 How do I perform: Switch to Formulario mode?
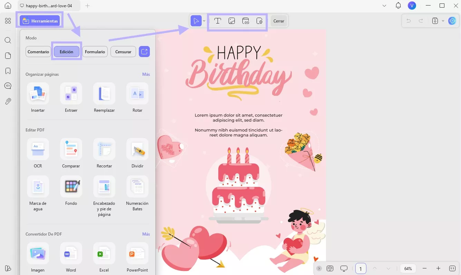click(95, 52)
